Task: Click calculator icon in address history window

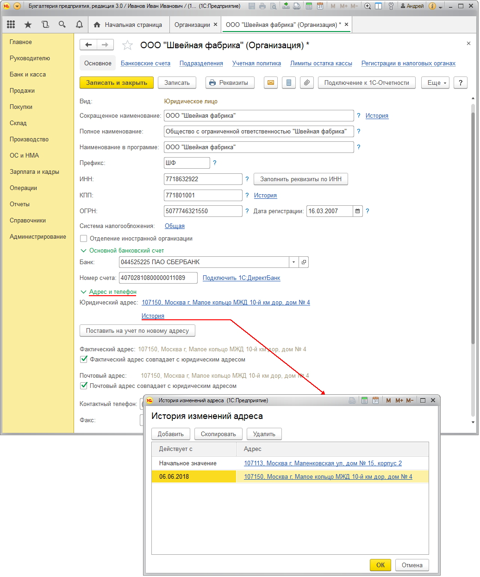Action: (x=364, y=400)
